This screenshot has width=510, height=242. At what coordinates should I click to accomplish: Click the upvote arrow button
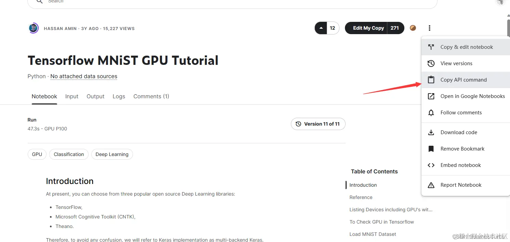click(321, 28)
